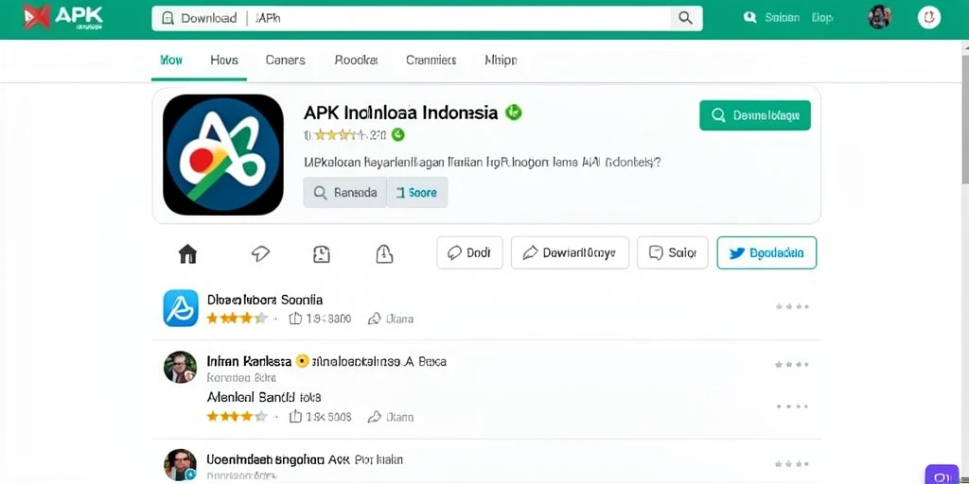Screen dimensions: 969x484
Task: Click the star rating under Menlenl Sandd tota
Action: click(238, 417)
